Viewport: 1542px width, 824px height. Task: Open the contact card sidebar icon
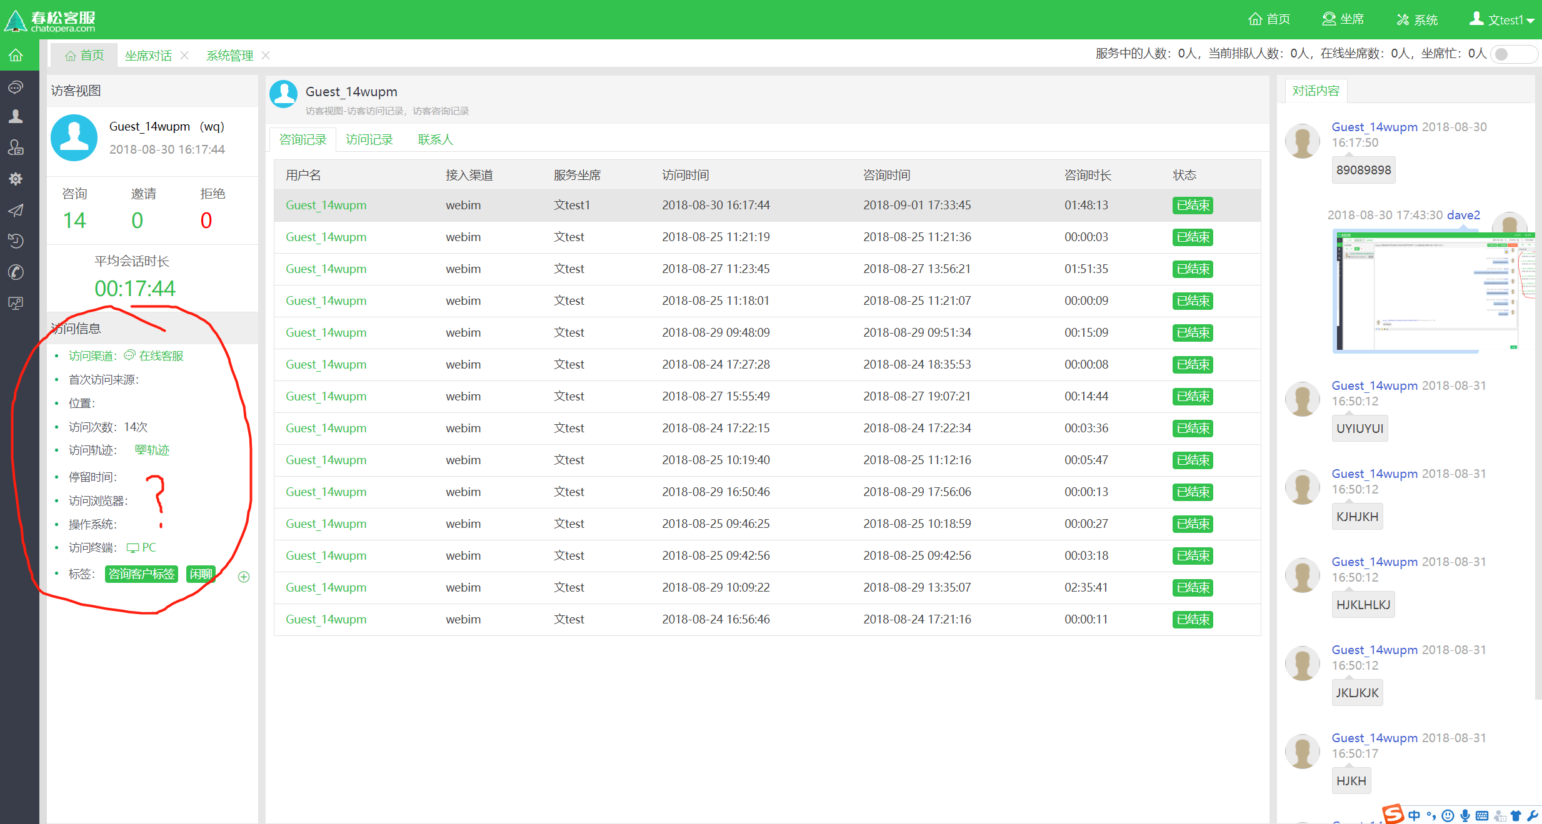16,148
